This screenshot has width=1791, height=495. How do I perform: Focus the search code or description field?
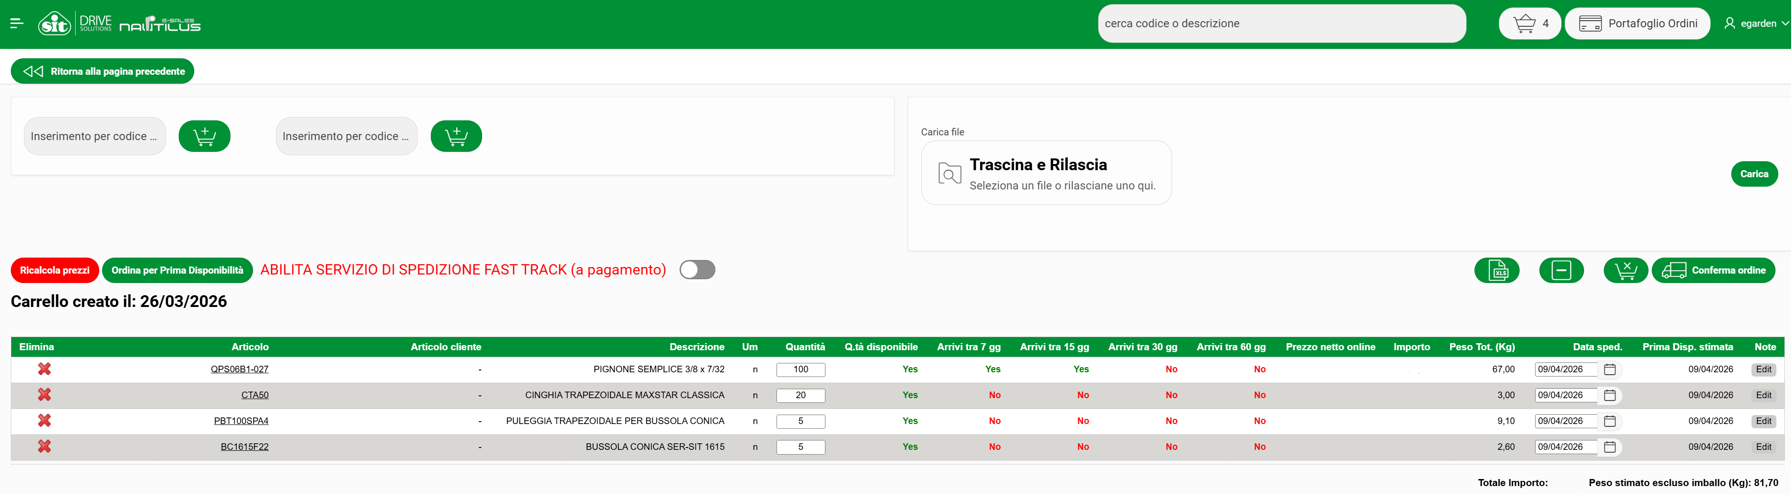coord(1281,24)
